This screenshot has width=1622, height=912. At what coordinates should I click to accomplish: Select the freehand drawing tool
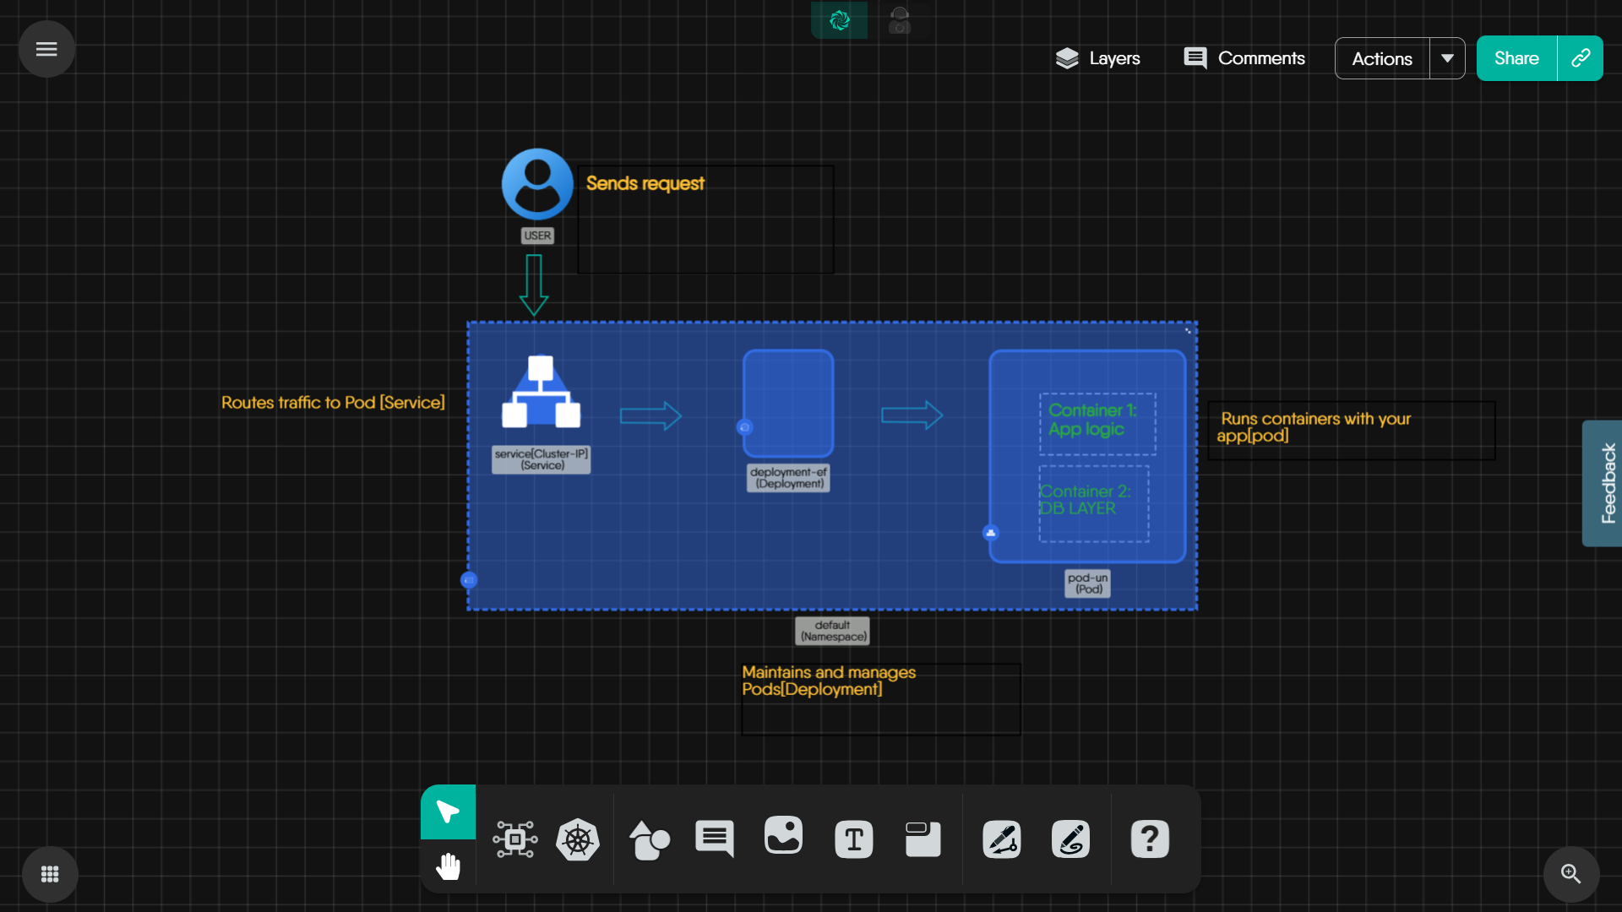[x=1070, y=839]
